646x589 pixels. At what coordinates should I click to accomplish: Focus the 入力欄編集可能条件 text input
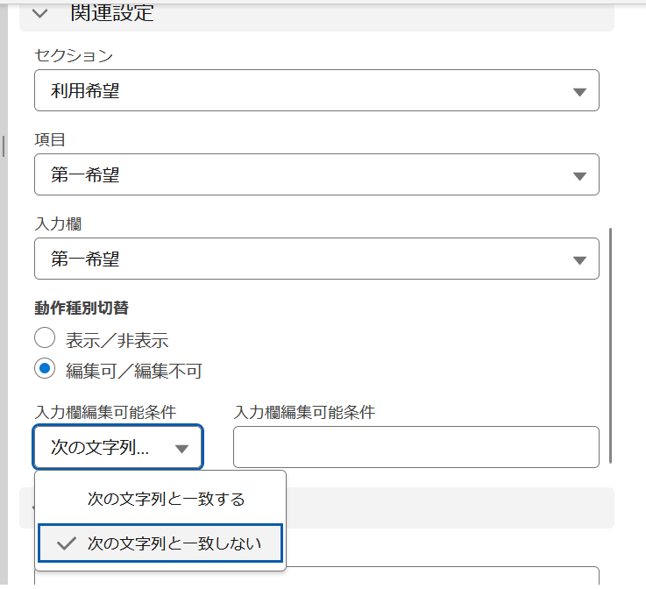point(415,447)
